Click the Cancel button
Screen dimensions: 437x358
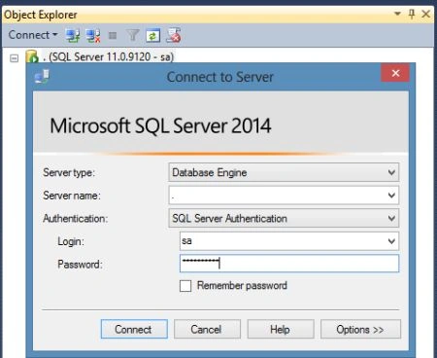(207, 329)
